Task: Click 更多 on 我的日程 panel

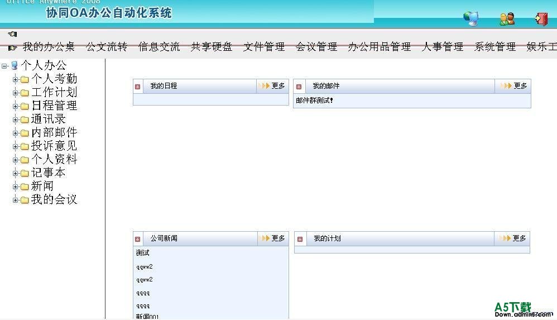Action: [278, 85]
